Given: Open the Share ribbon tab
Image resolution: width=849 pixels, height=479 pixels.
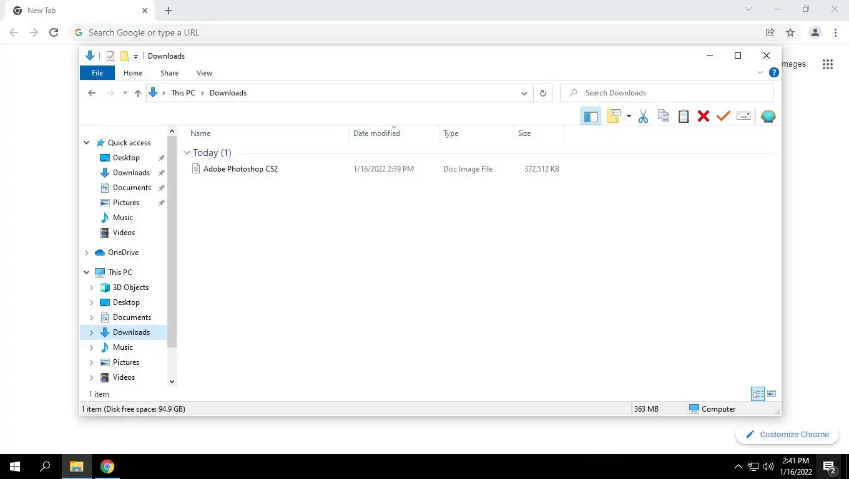Looking at the screenshot, I should (169, 73).
